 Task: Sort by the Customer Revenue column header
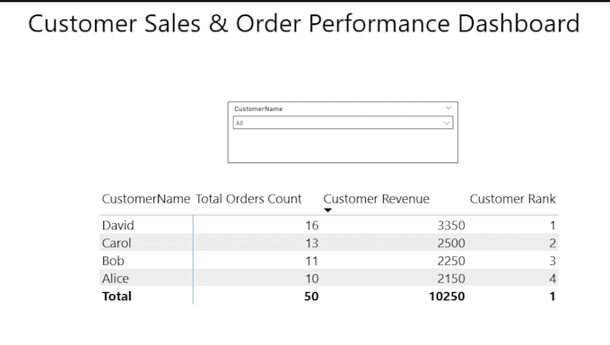click(x=376, y=199)
